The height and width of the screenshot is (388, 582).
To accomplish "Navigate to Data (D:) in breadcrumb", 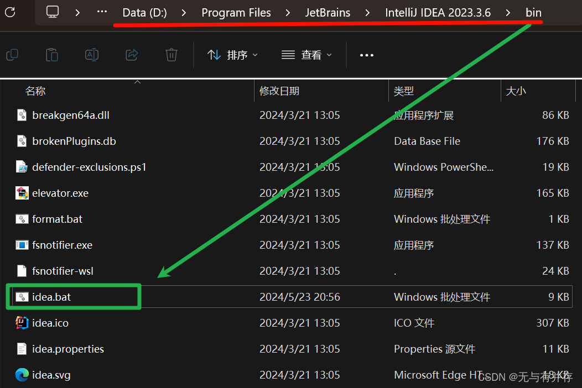I will point(145,13).
